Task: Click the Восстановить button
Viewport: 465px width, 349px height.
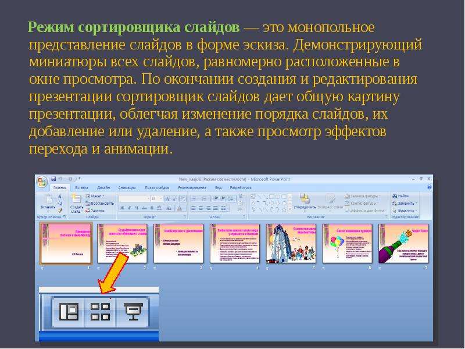Action: (99, 203)
